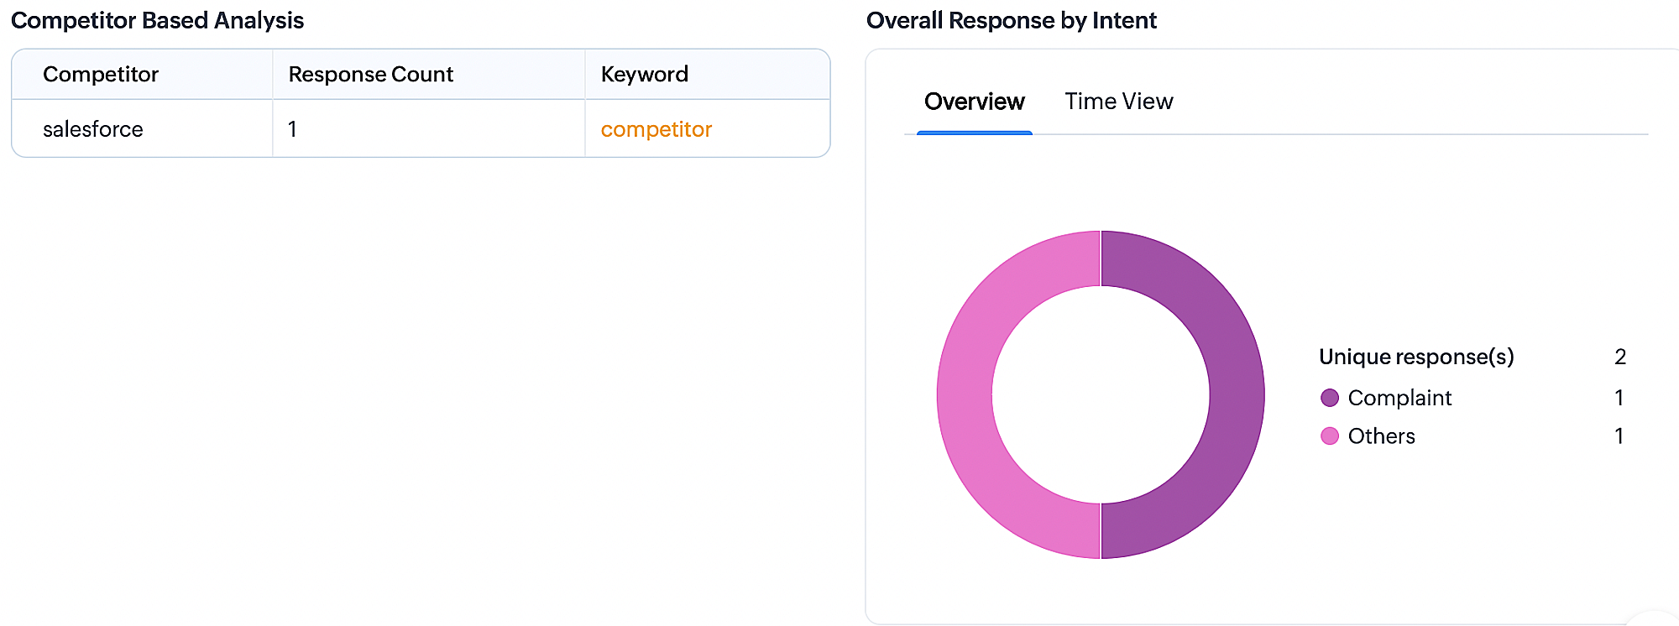Image resolution: width=1679 pixels, height=626 pixels.
Task: Click the Complaint count value
Action: coord(1619,398)
